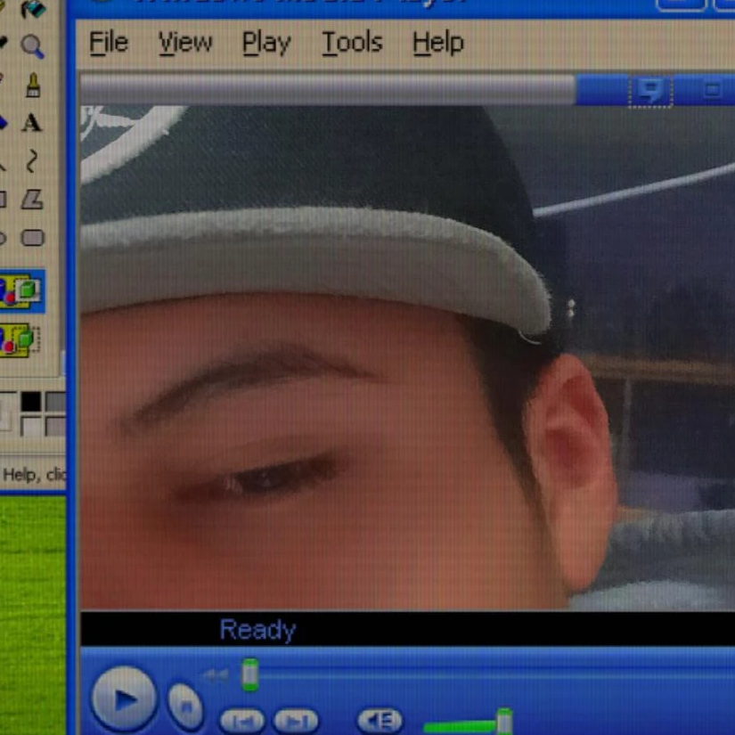The width and height of the screenshot is (735, 735).
Task: Select the Rounded Rectangle tool in Paint
Action: point(32,238)
